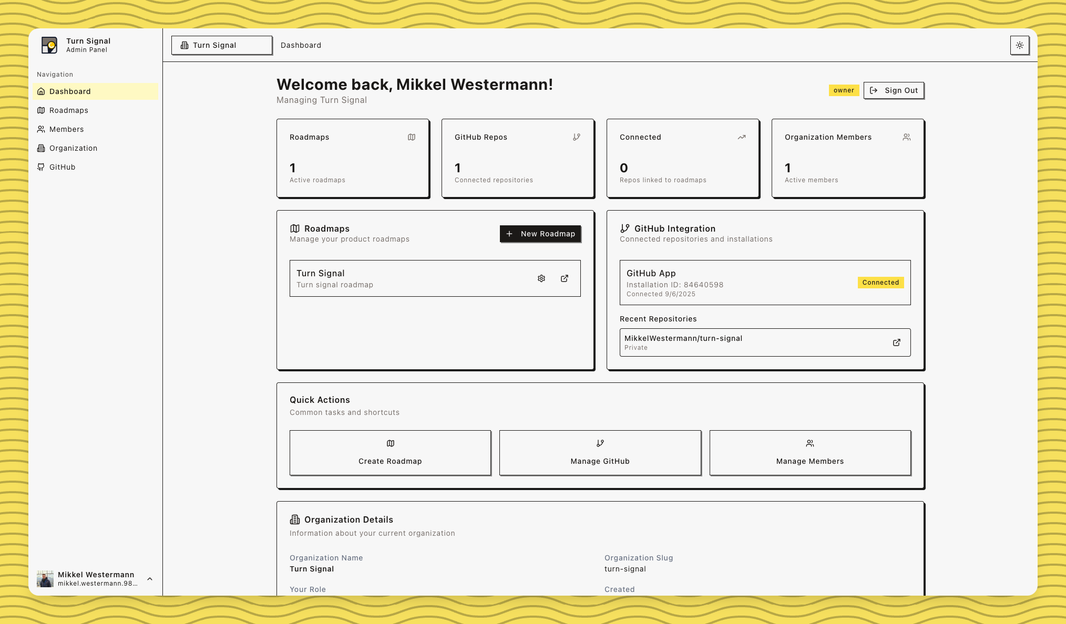Click the trend icon on Connected card

click(x=742, y=137)
